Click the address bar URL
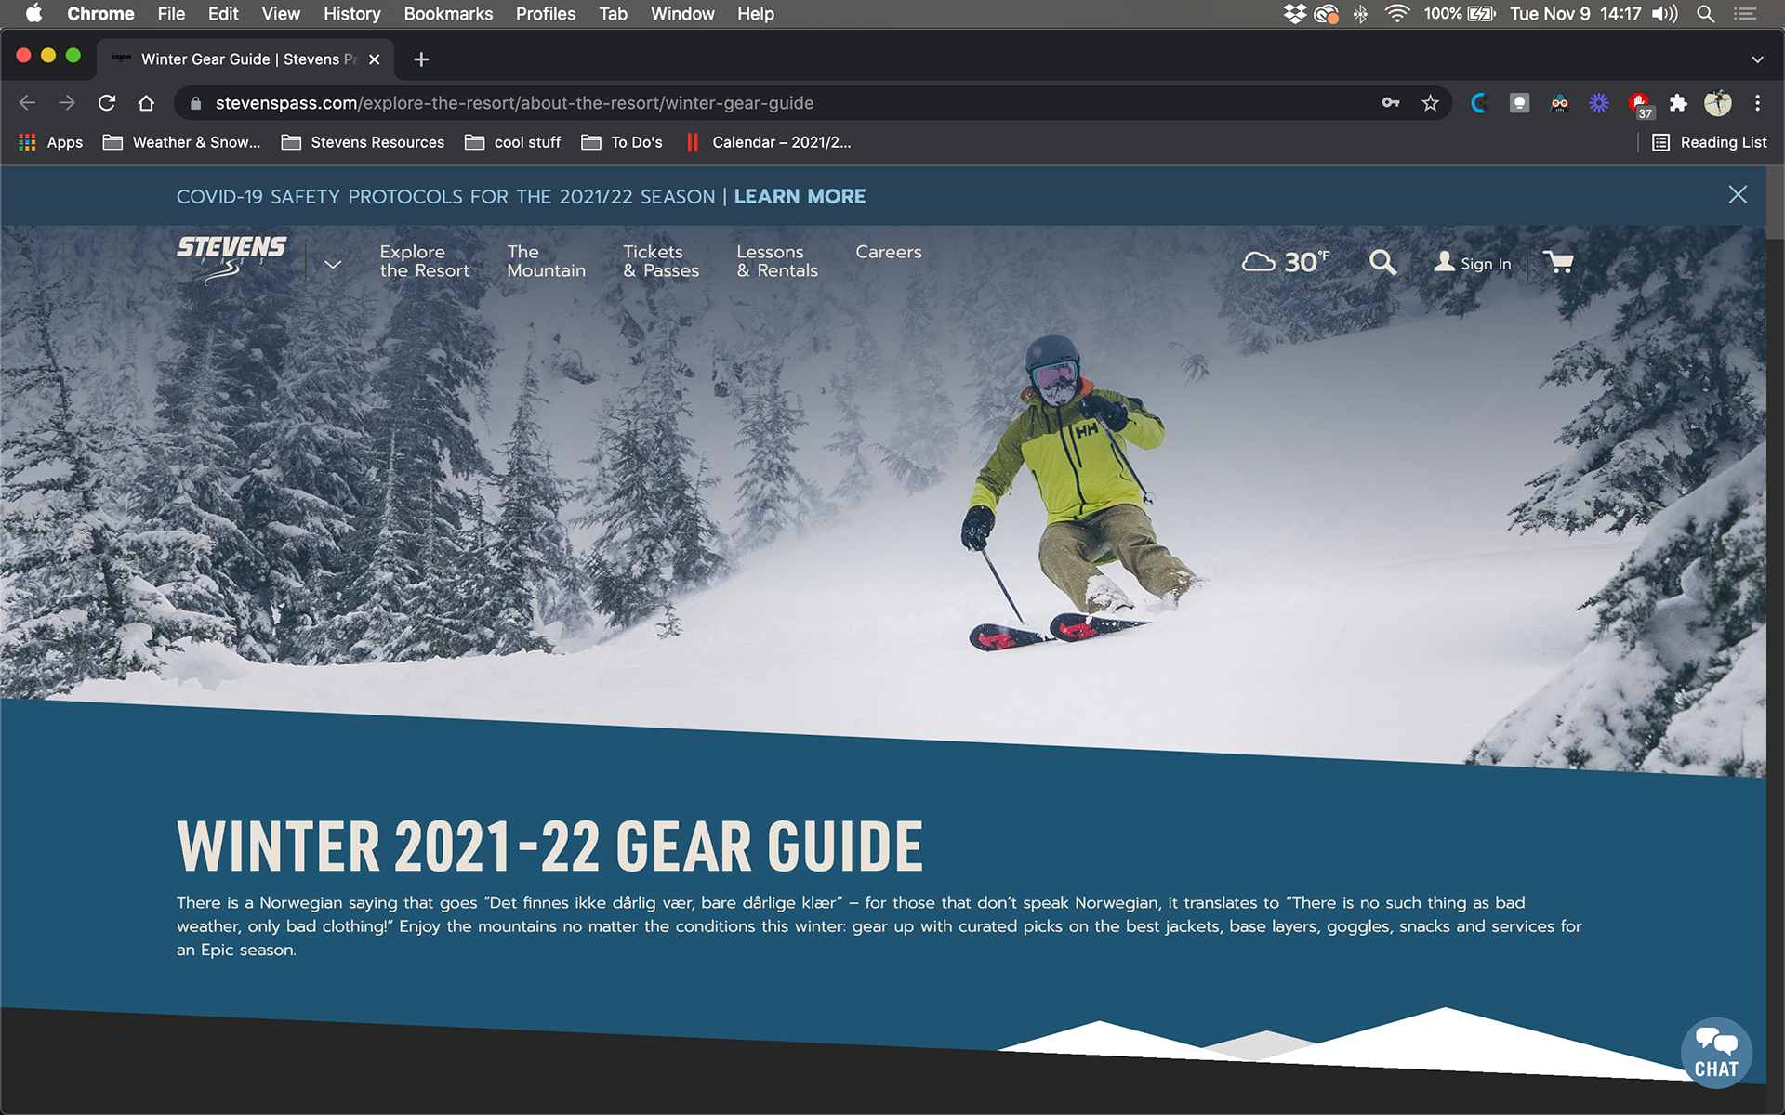The height and width of the screenshot is (1115, 1785). pos(514,103)
